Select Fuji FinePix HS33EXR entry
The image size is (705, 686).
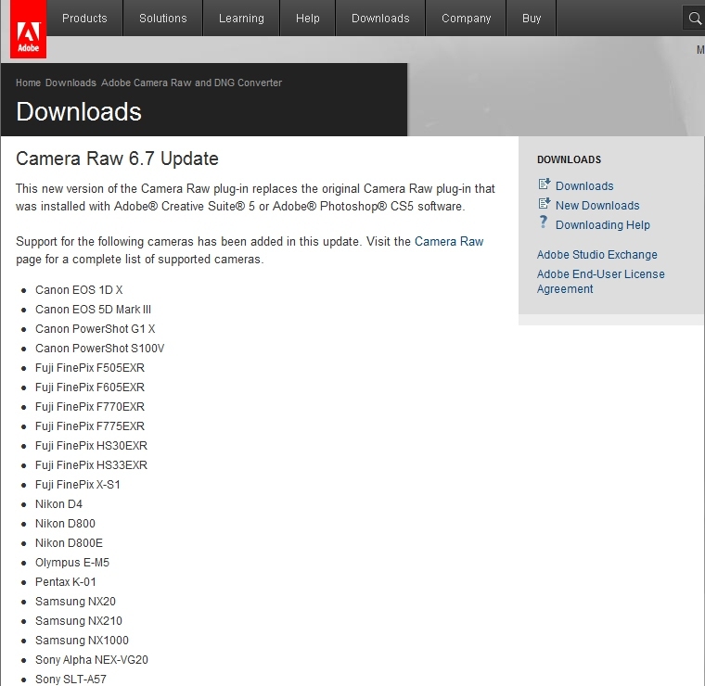(91, 465)
